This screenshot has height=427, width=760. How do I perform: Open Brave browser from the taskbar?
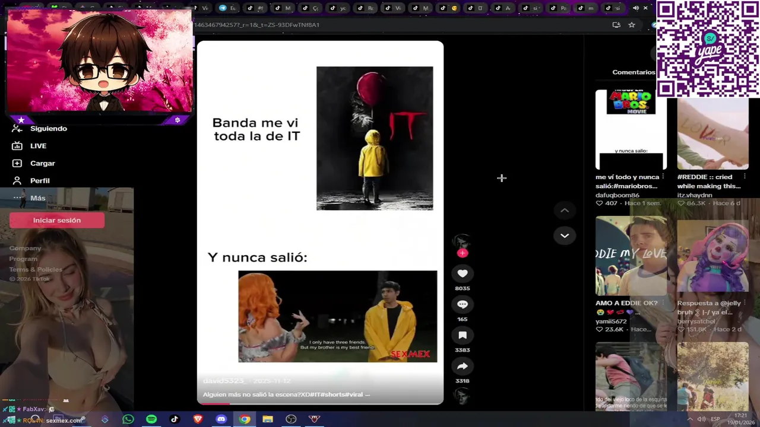(x=198, y=419)
